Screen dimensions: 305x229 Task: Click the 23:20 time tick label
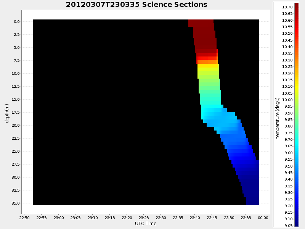coord(127,218)
